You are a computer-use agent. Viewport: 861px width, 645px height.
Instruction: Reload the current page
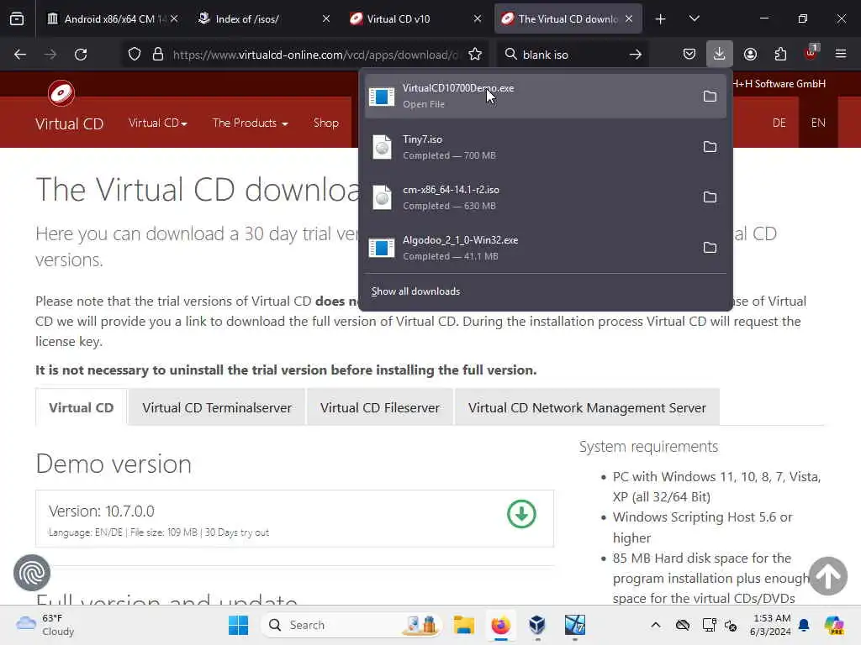point(81,55)
